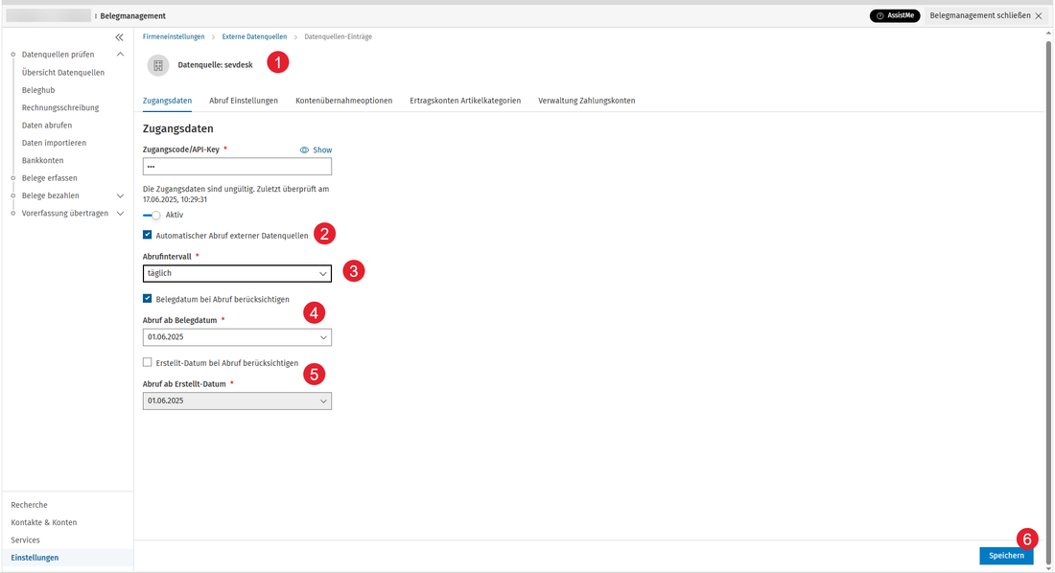Open the Abruf ab Erstellt-Datum date dropdown
Viewport: 1055px width, 573px height.
(x=237, y=401)
